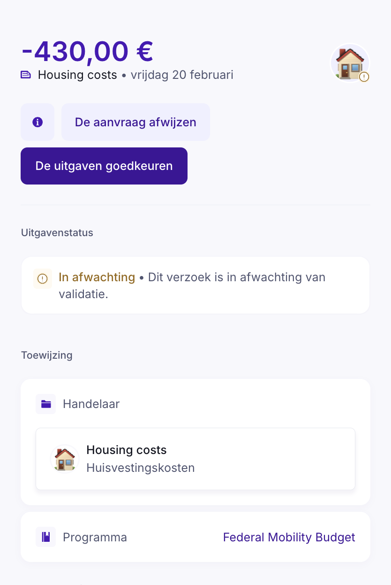Click the In afwachting status label
The image size is (391, 585).
[x=97, y=277]
